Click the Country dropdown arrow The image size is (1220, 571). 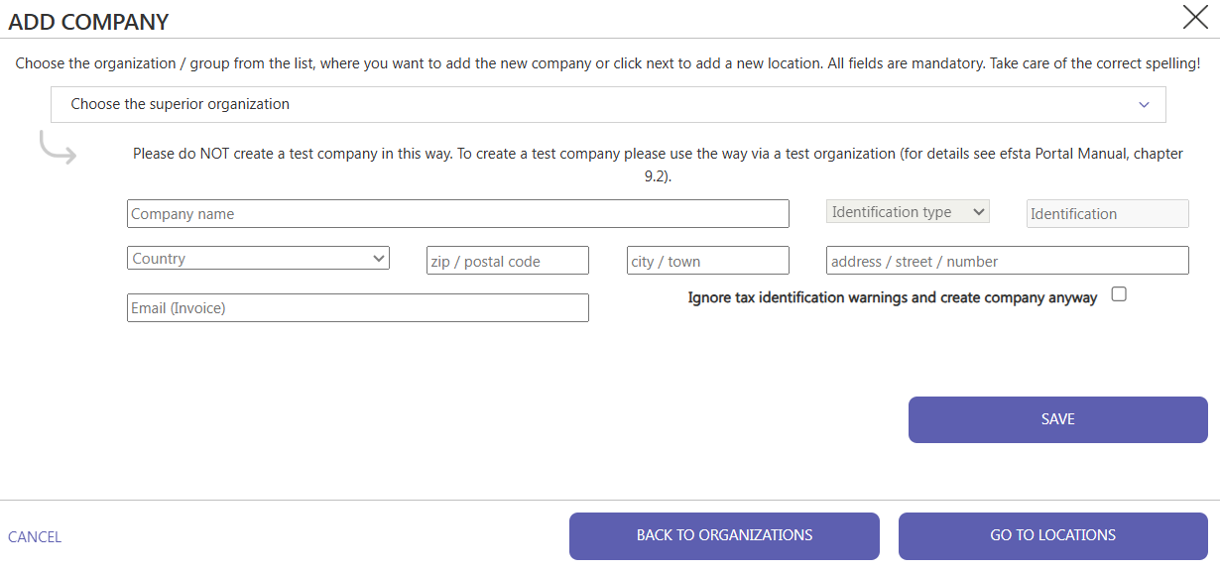[x=379, y=259]
